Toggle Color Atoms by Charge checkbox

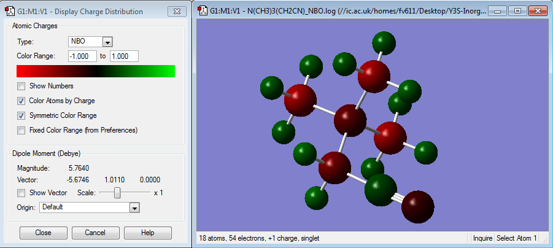point(21,101)
